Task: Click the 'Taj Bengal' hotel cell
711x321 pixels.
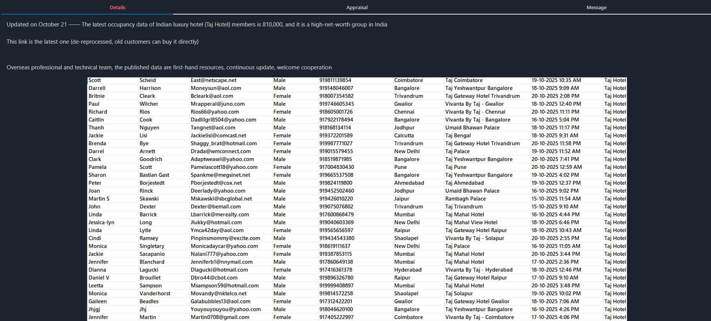Action: (x=458, y=136)
